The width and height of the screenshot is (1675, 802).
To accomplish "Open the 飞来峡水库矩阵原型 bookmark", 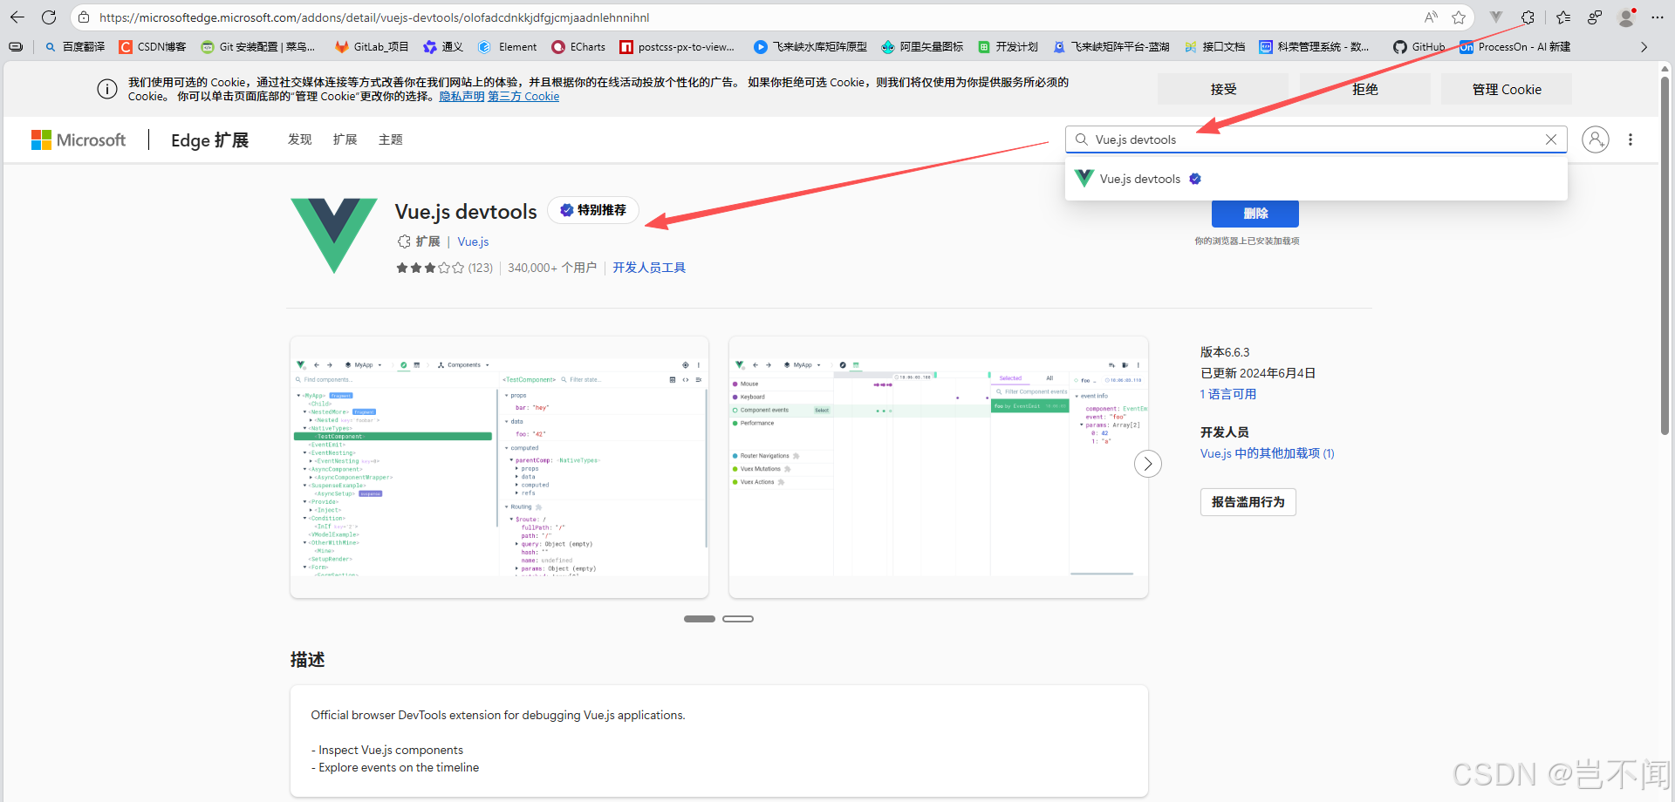I will pyautogui.click(x=810, y=47).
